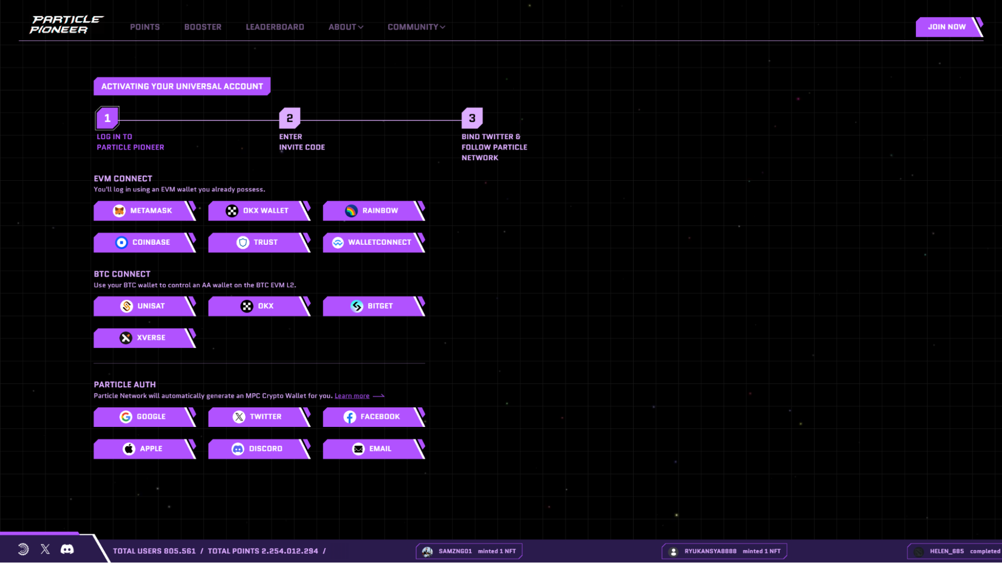Connect with MetaMask wallet
The width and height of the screenshot is (1002, 563).
144,211
